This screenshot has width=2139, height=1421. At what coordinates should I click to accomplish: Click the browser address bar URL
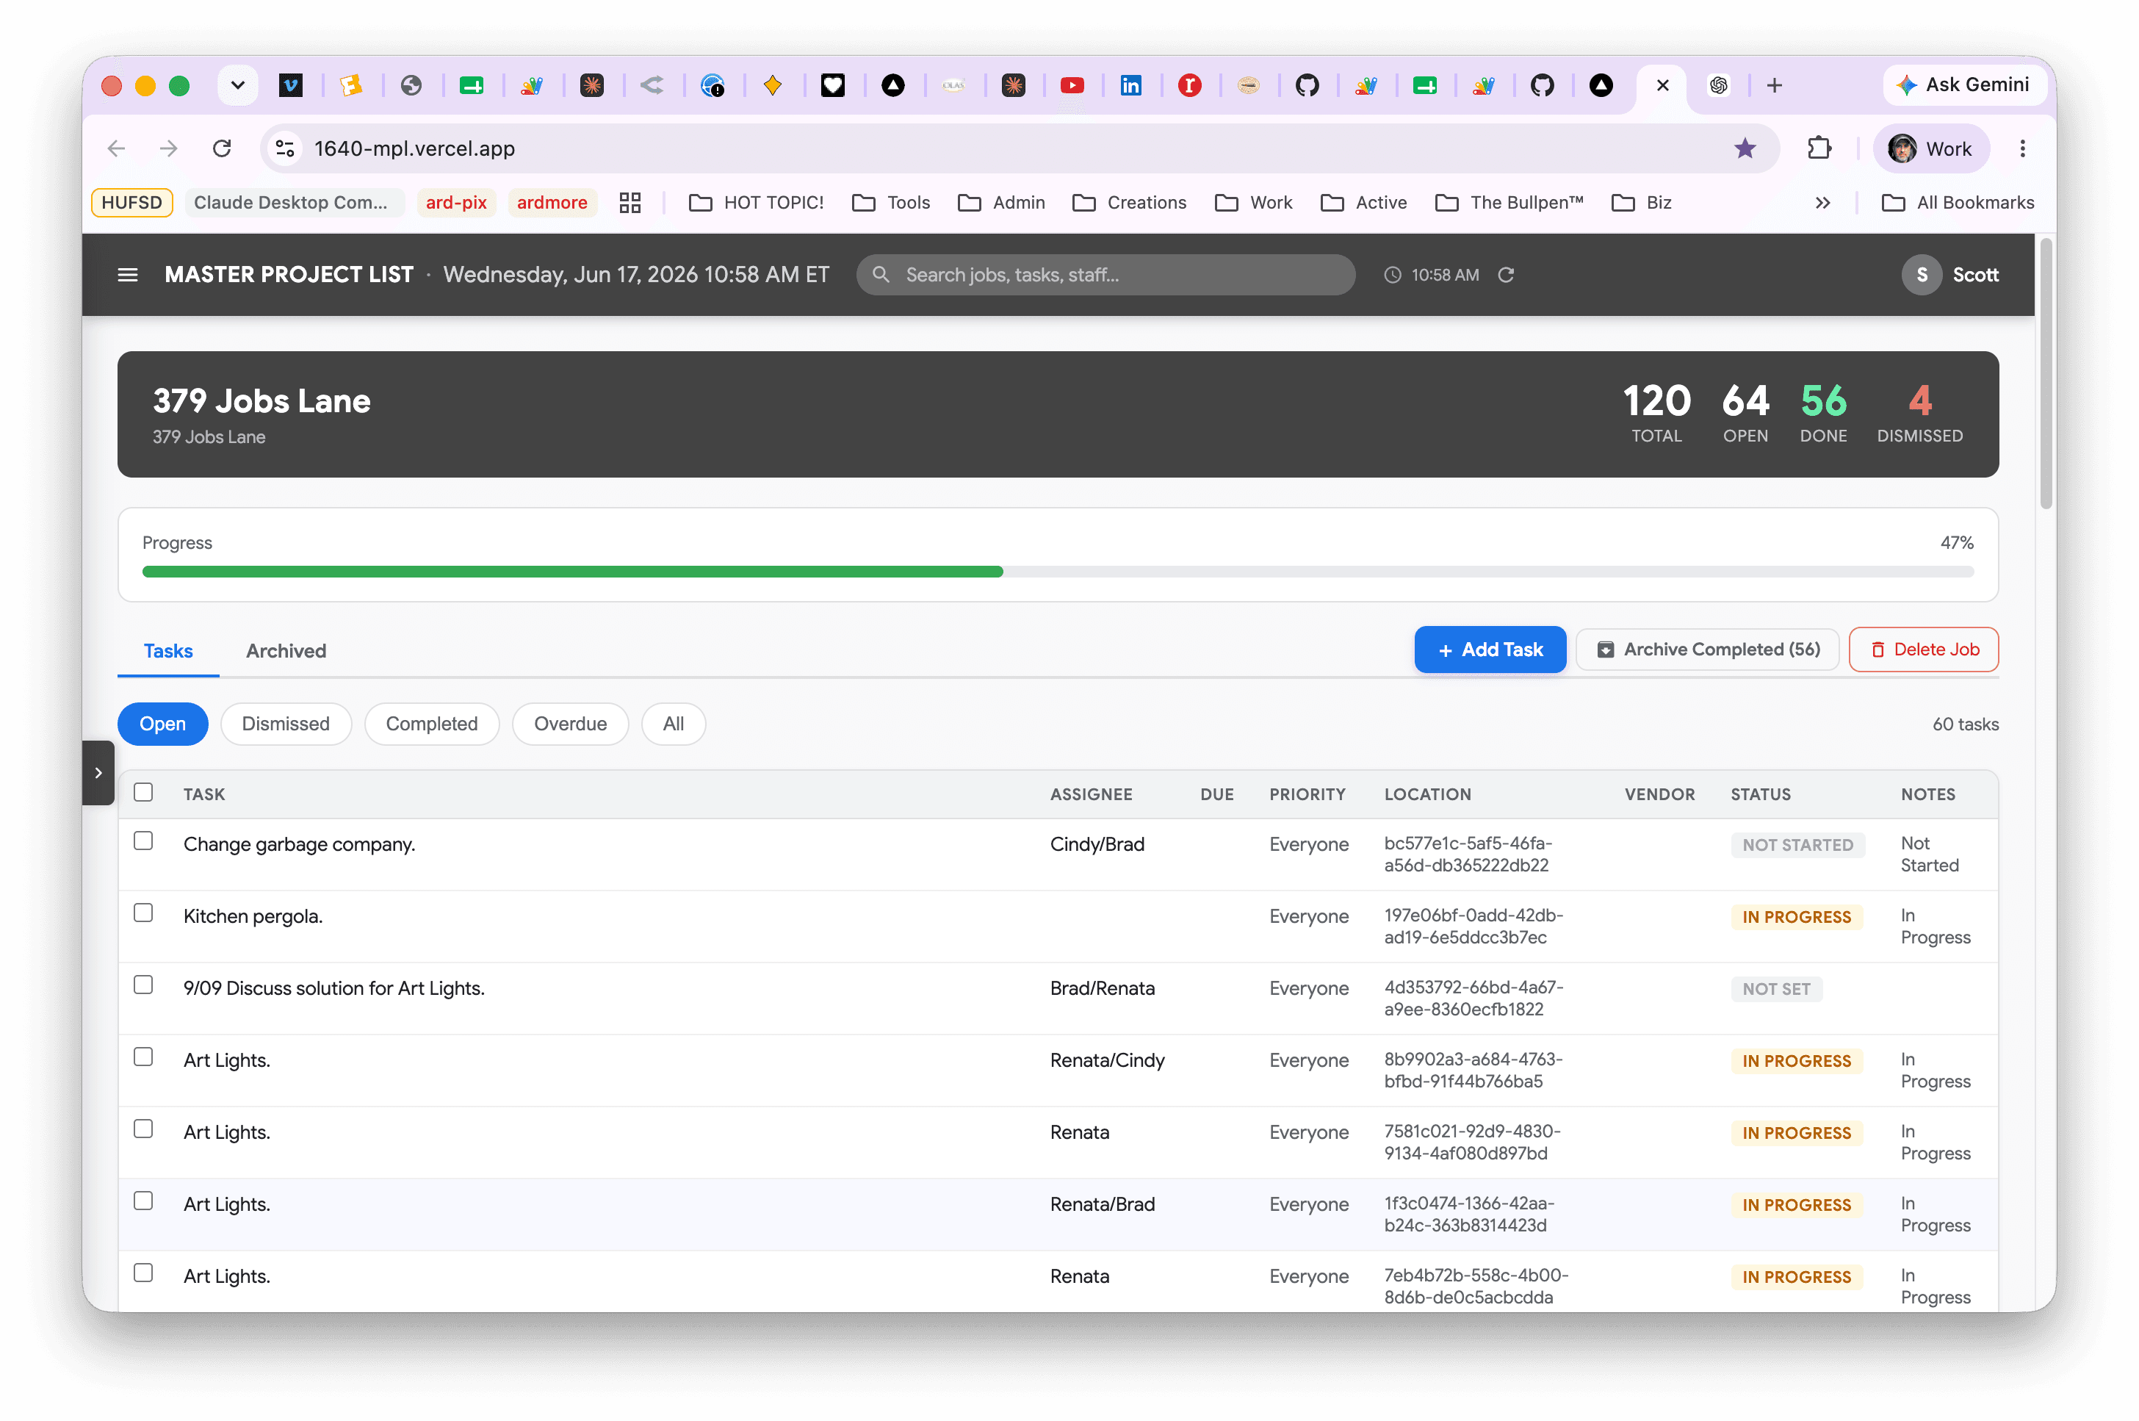click(x=414, y=148)
